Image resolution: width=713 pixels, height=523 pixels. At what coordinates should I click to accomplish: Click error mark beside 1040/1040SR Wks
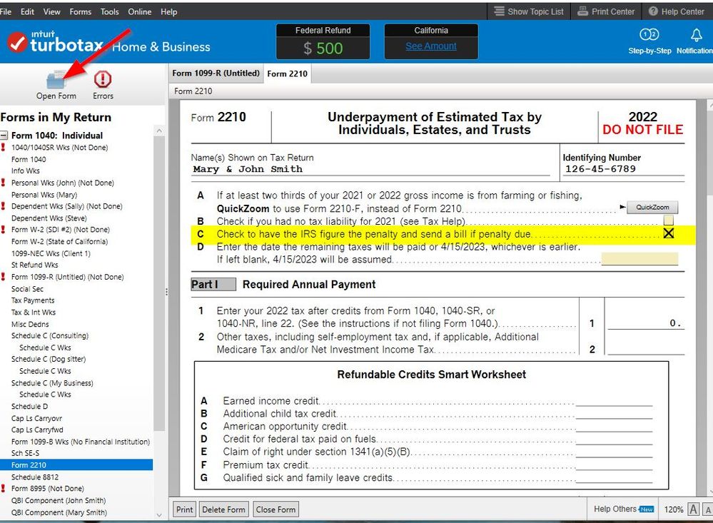(3, 147)
